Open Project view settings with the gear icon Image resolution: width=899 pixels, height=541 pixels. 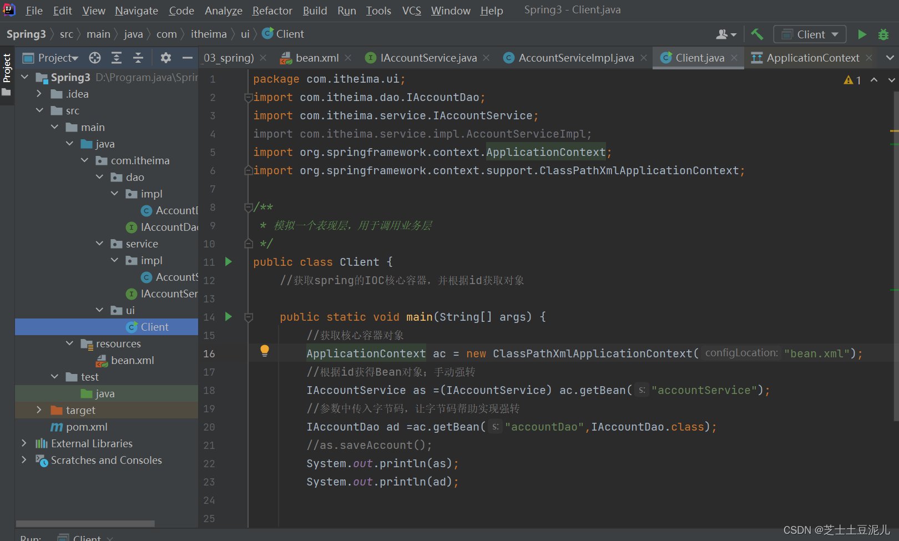coord(165,58)
